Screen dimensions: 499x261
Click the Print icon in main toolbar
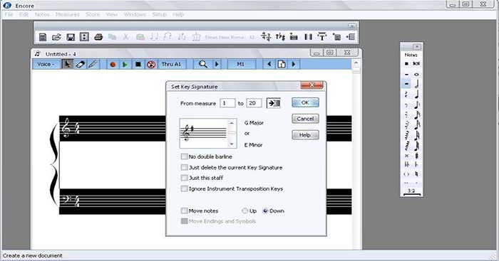[x=98, y=37]
